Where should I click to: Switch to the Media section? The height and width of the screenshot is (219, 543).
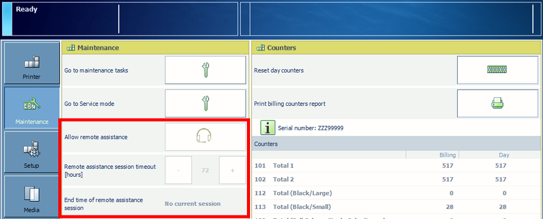(x=32, y=197)
